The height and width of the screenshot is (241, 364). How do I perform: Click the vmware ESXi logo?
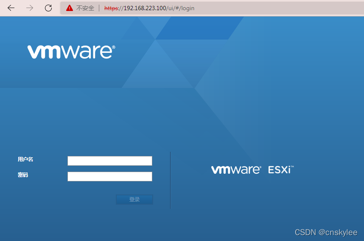point(252,170)
